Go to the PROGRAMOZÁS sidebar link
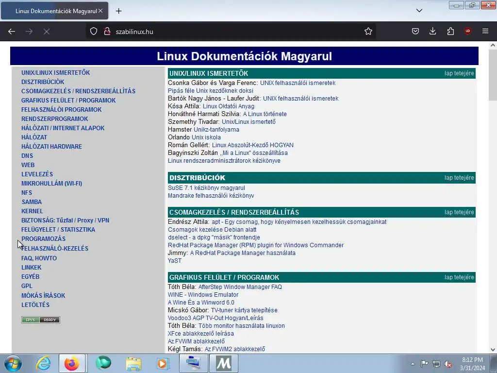The width and height of the screenshot is (497, 373). 43,239
